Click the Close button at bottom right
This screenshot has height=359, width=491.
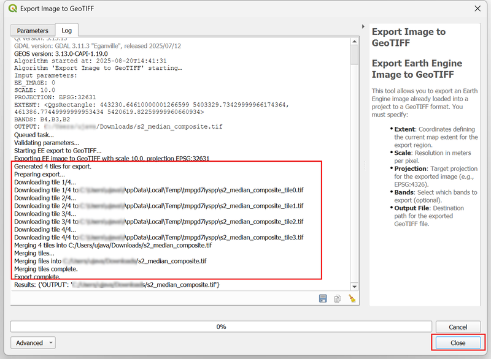(458, 343)
